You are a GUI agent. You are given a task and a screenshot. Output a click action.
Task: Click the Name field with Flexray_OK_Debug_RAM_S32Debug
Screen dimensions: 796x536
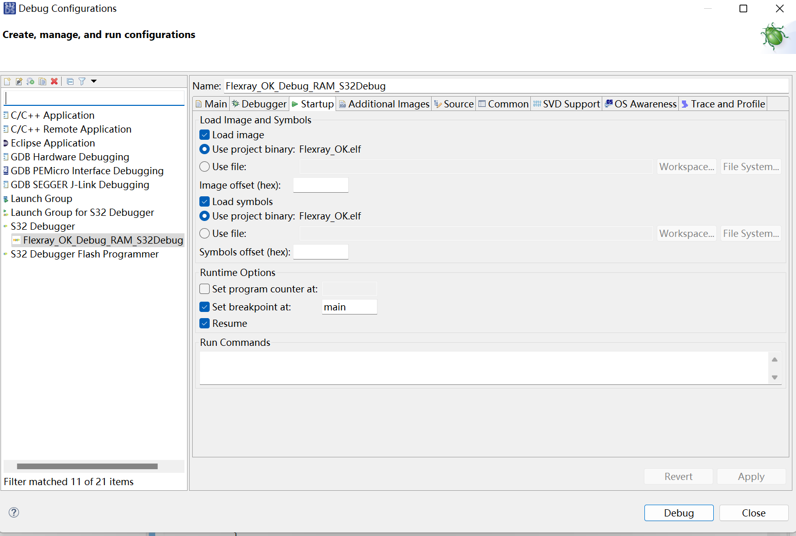pyautogui.click(x=506, y=86)
